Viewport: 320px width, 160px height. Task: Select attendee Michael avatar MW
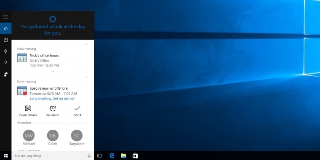29,136
